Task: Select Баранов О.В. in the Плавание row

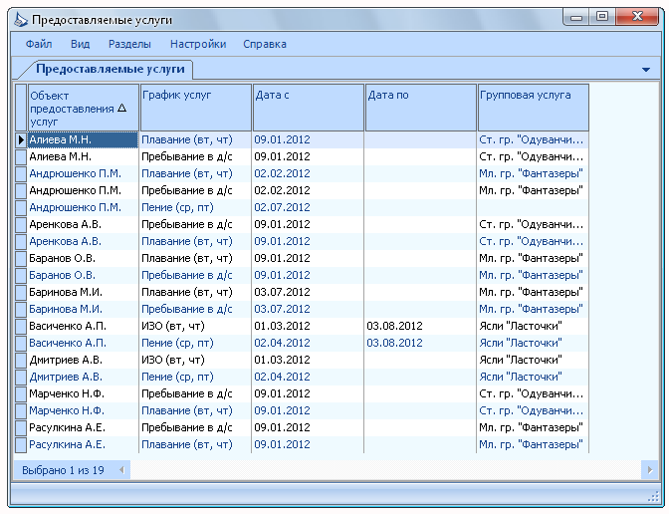Action: coord(83,259)
